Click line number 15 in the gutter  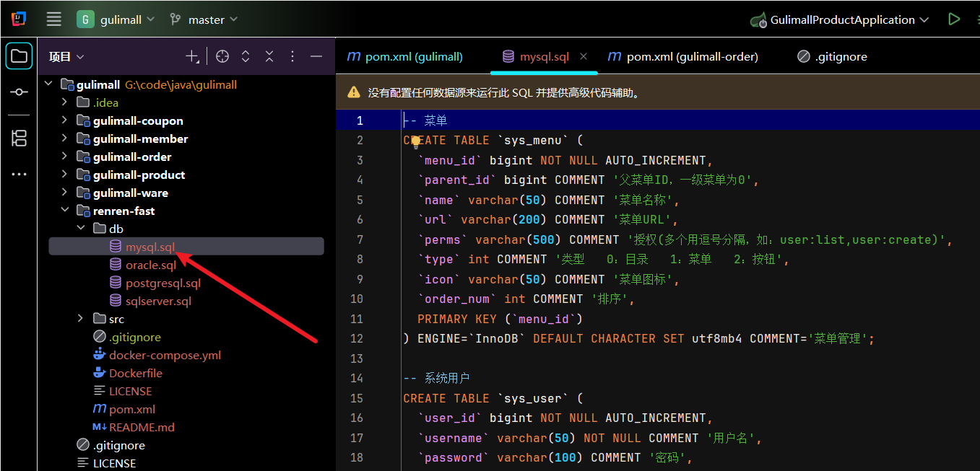click(x=356, y=398)
